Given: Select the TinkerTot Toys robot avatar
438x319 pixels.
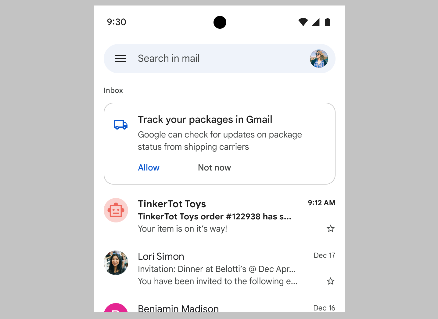Looking at the screenshot, I should tap(116, 210).
